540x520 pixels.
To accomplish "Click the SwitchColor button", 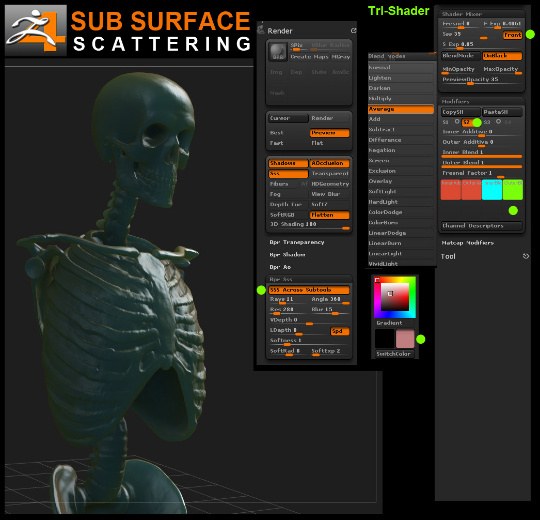I will (x=394, y=354).
